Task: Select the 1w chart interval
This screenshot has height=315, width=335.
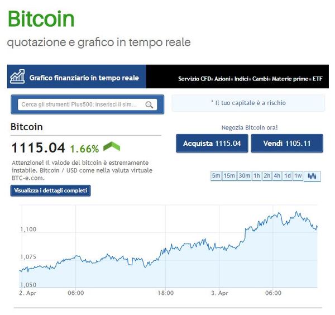Action: point(298,176)
